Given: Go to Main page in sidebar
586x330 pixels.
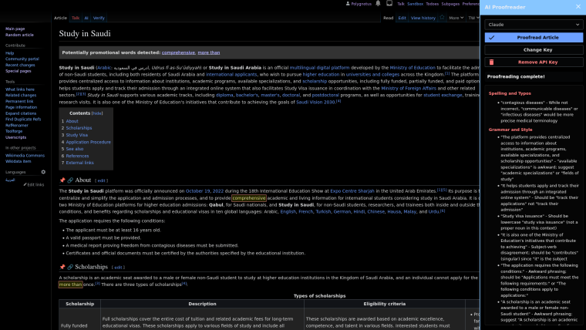Looking at the screenshot, I should pos(15,29).
